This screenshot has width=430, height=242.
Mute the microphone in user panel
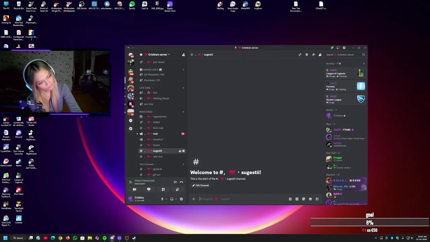point(162,199)
